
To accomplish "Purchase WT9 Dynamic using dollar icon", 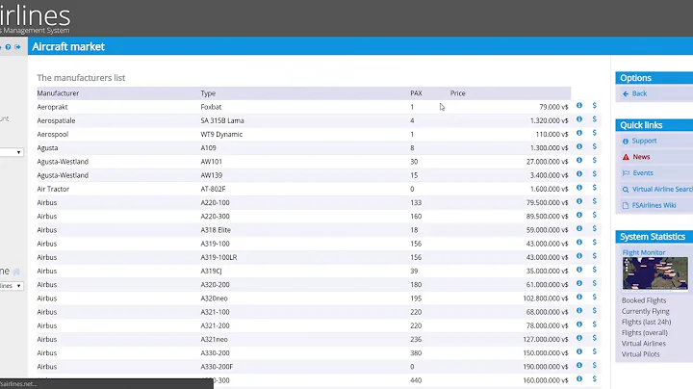I will point(595,133).
